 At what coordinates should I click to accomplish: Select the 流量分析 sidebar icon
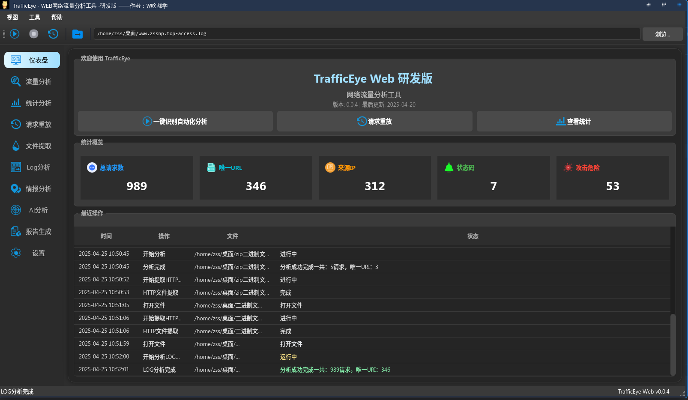tap(32, 81)
